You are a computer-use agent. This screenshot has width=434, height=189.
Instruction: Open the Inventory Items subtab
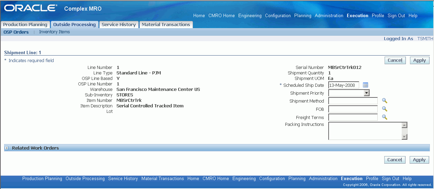(55, 32)
